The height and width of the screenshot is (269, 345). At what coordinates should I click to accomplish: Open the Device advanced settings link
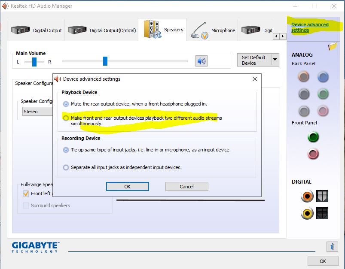(x=309, y=27)
